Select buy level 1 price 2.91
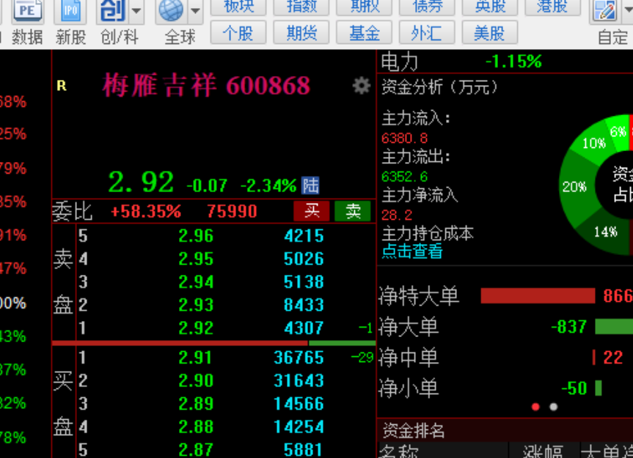Screen dimensions: 633x458 click(x=196, y=358)
